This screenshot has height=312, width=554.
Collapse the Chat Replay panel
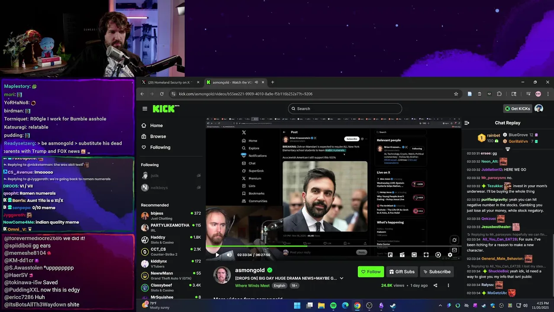click(x=467, y=123)
